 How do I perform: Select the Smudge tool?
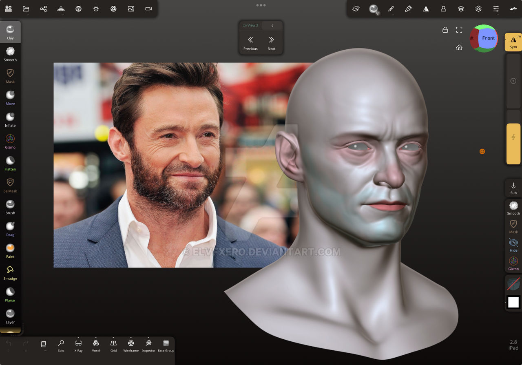[10, 273]
